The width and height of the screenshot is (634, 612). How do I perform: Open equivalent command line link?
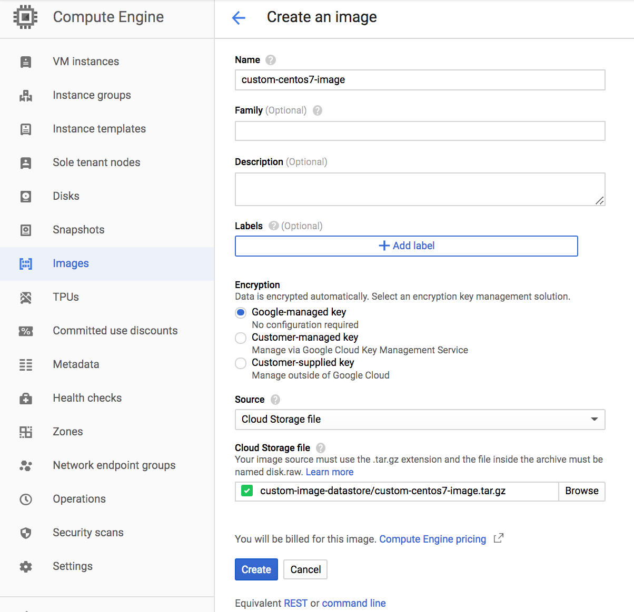point(354,603)
